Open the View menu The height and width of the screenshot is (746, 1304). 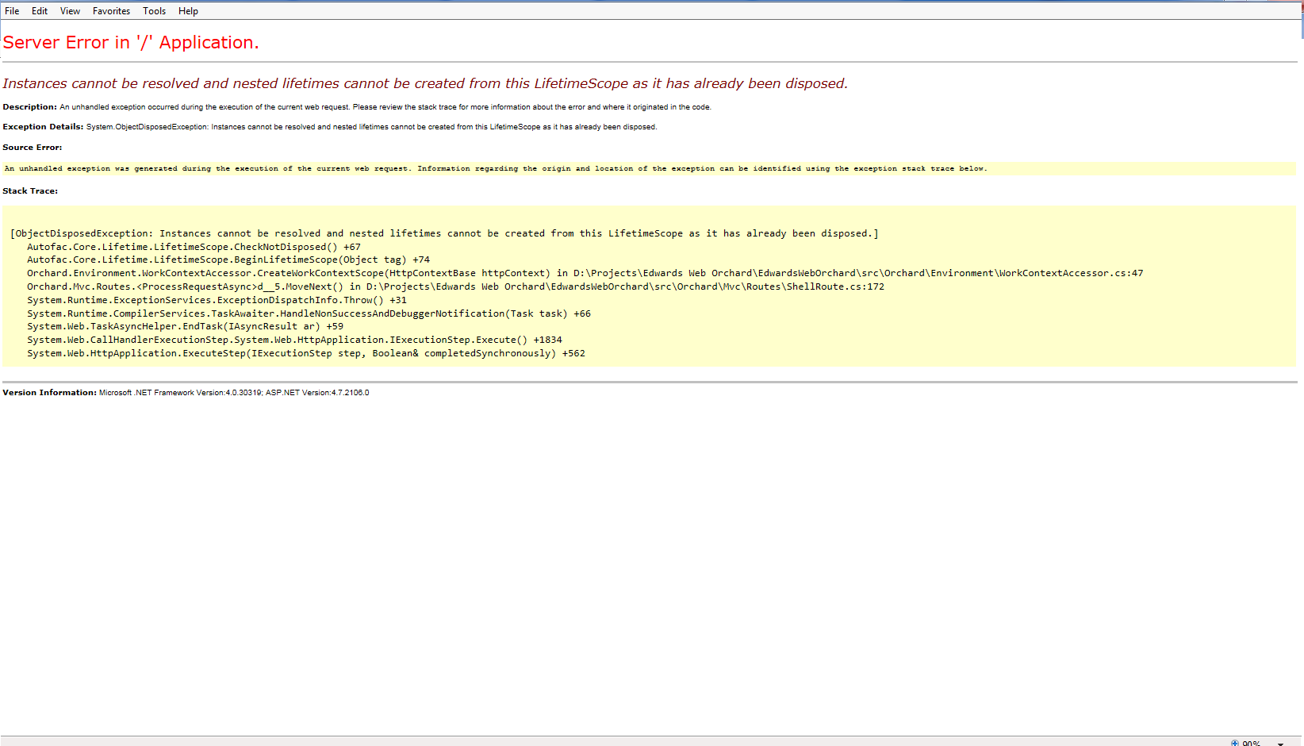tap(70, 10)
